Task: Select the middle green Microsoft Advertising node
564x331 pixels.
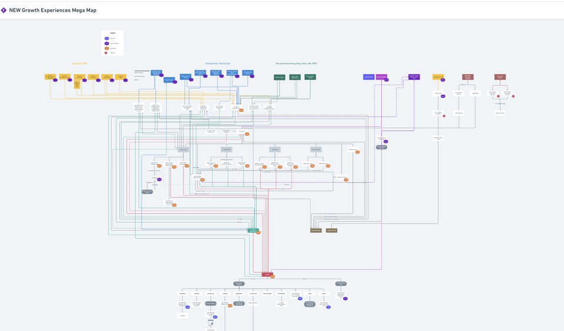Action: pos(295,78)
